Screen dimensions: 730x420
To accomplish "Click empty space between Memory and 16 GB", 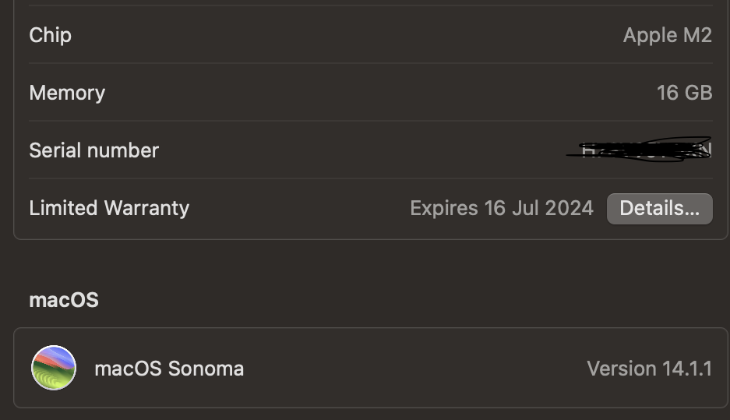I will point(374,93).
